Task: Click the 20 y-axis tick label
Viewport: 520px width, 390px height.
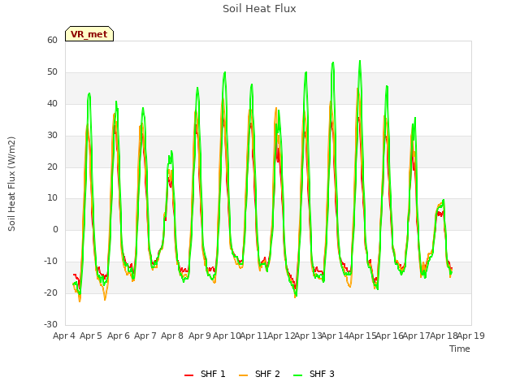Action: click(x=52, y=167)
